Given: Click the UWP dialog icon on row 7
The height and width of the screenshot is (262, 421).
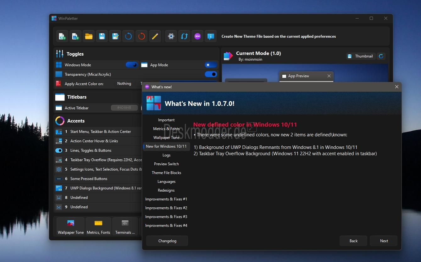Looking at the screenshot, I should pos(59,188).
